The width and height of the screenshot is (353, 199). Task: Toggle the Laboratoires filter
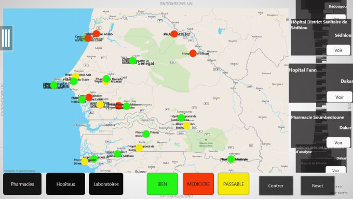(106, 184)
